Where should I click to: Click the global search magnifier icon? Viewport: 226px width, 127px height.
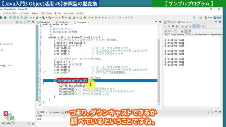194,18
